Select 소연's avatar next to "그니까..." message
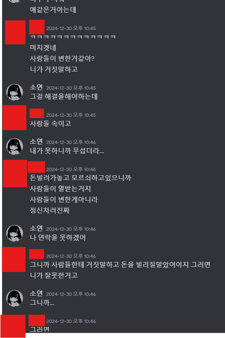This screenshot has width=225, height=338. point(15,298)
